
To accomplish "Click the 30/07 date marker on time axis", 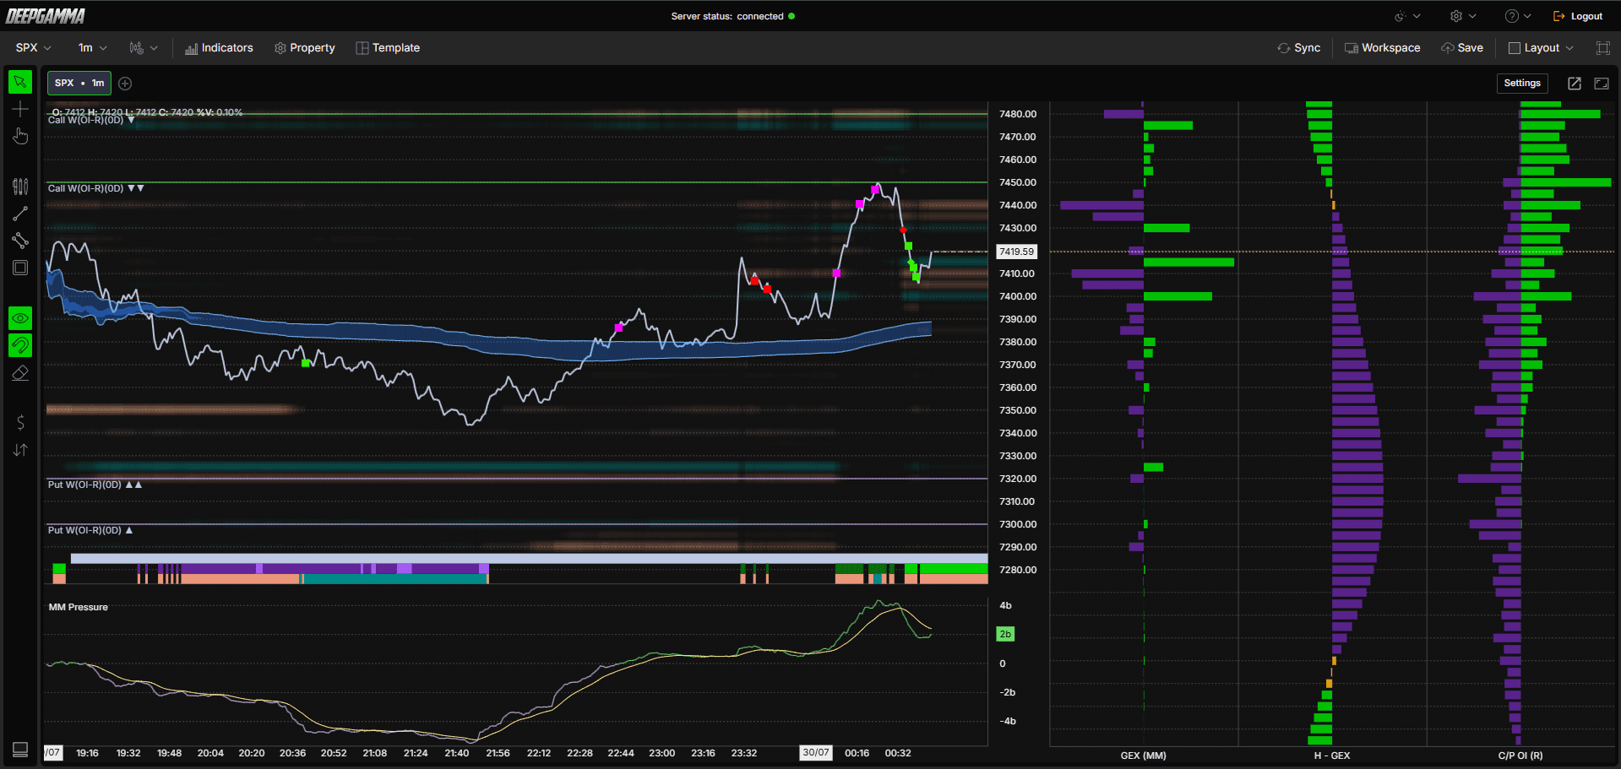I will point(816,753).
